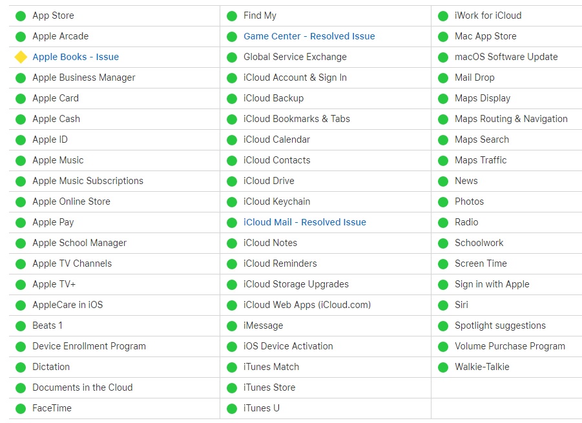This screenshot has height=423, width=582.
Task: Click the green status dot for iTunes Store
Action: point(232,387)
